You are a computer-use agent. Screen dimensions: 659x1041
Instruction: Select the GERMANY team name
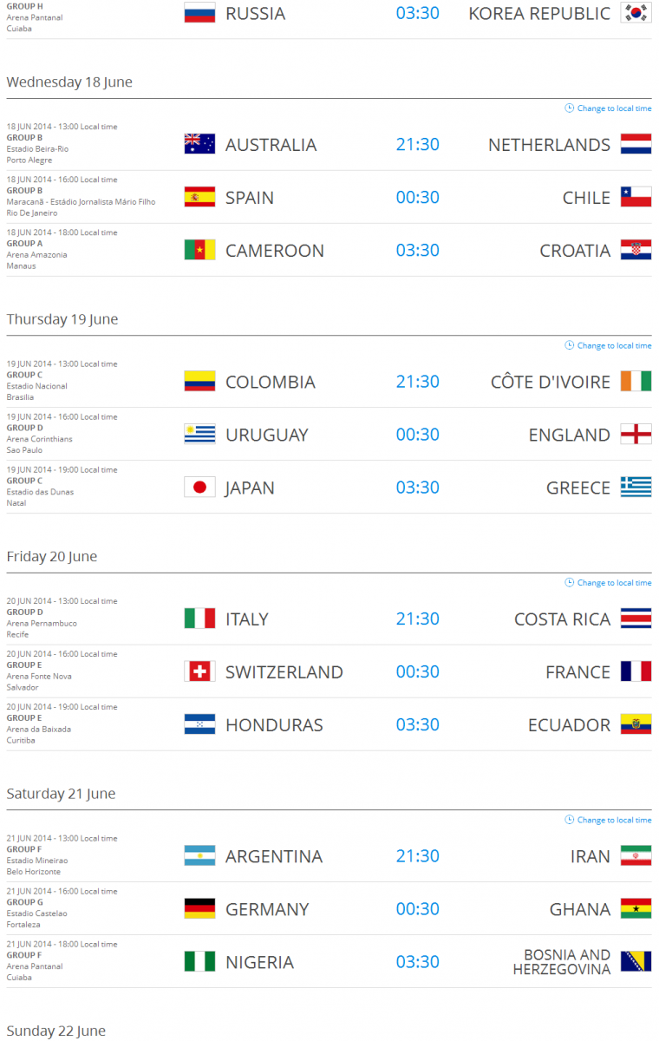[268, 908]
